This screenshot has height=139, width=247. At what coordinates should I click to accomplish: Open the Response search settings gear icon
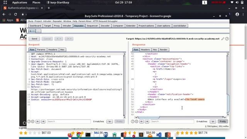136,122
